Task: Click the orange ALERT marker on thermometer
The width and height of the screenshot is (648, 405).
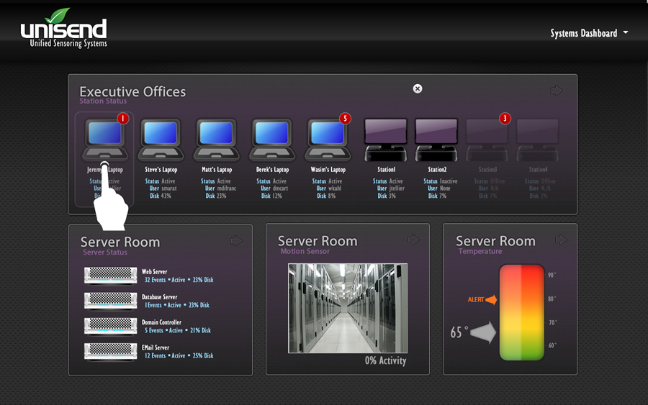Action: point(482,299)
